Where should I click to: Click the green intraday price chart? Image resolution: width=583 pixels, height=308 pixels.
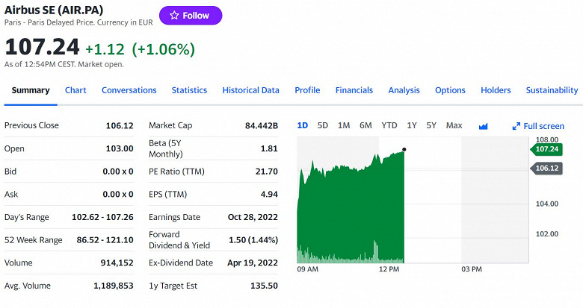pos(351,216)
